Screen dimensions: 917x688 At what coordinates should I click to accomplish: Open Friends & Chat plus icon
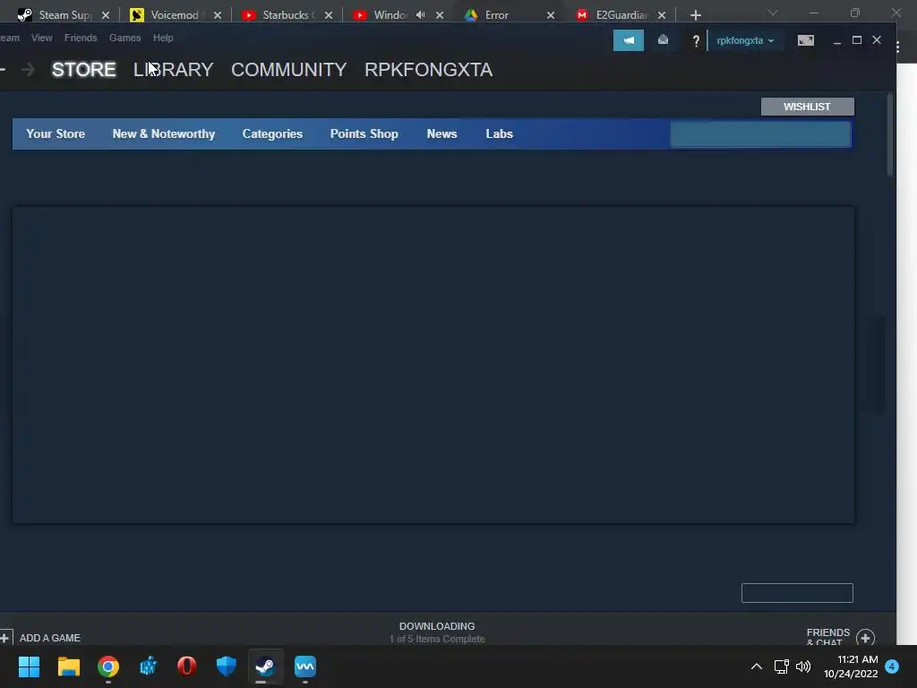pos(865,637)
